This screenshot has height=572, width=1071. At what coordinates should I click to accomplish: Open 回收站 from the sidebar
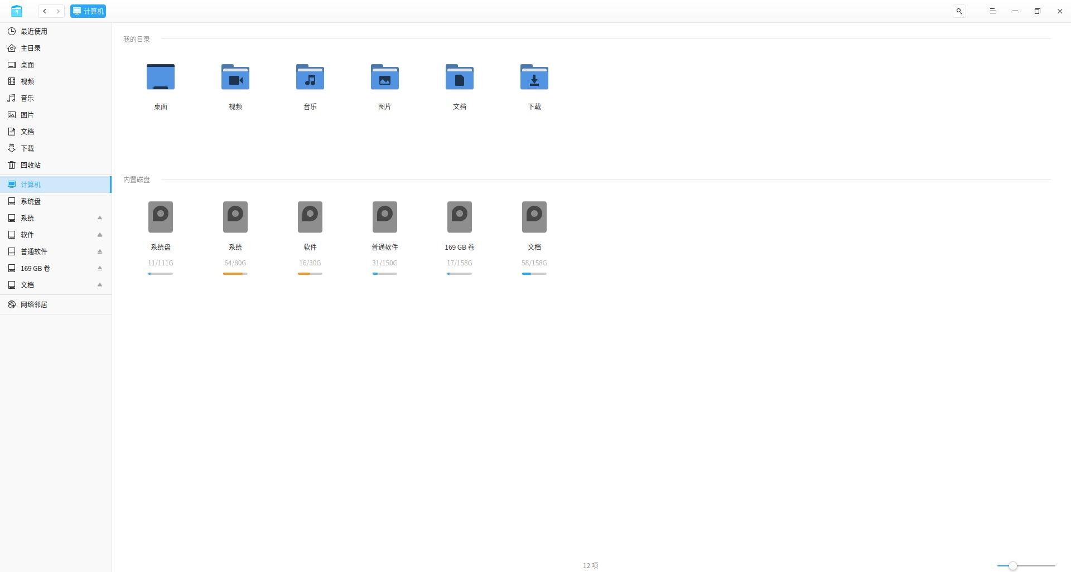point(30,165)
